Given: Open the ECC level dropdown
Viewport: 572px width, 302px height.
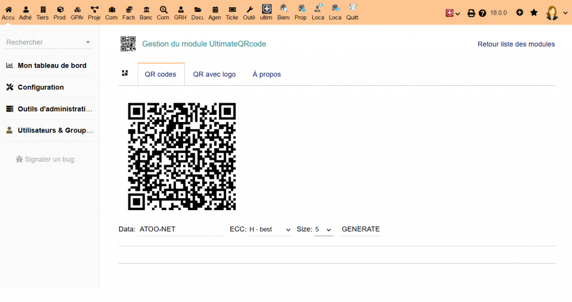Looking at the screenshot, I should 270,230.
